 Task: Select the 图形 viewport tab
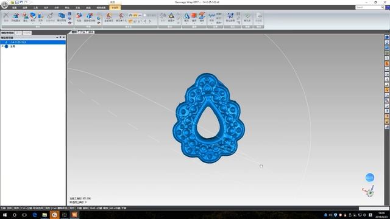[74, 32]
